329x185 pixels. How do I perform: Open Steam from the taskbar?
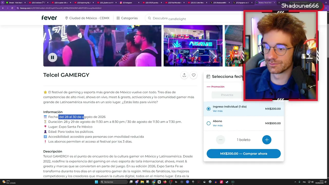(227, 182)
